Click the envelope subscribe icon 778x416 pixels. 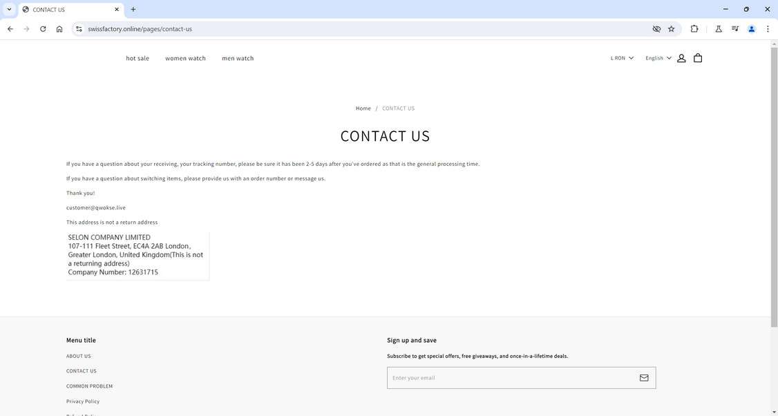[x=644, y=378]
